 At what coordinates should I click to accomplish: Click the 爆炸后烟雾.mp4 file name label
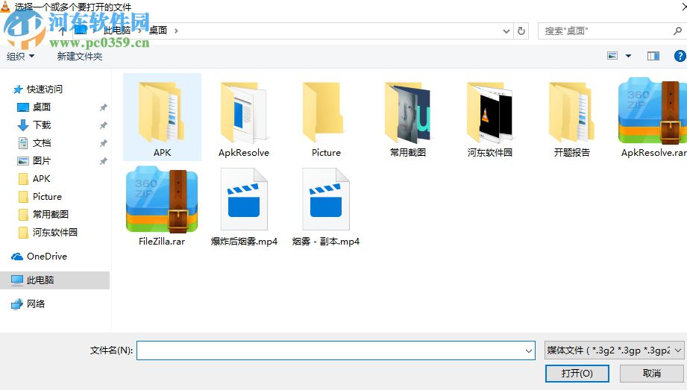(244, 242)
